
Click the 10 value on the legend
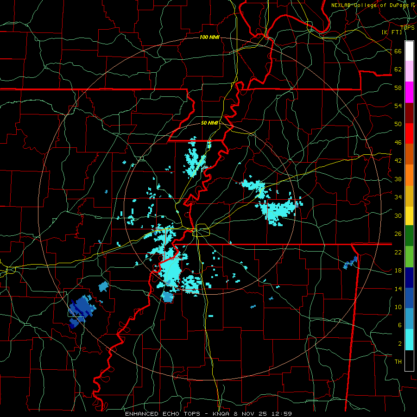click(x=398, y=307)
